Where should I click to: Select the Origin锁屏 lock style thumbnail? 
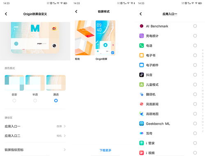pyautogui.click(x=106, y=38)
